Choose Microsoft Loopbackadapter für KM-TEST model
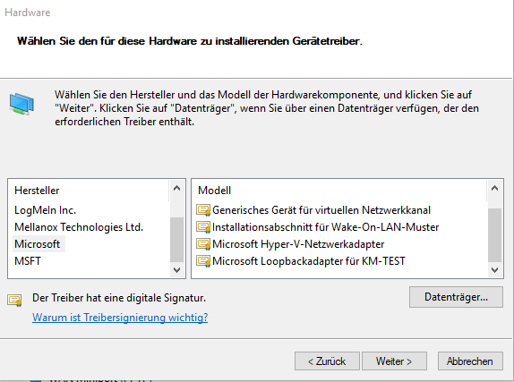The height and width of the screenshot is (382, 514). click(x=309, y=261)
